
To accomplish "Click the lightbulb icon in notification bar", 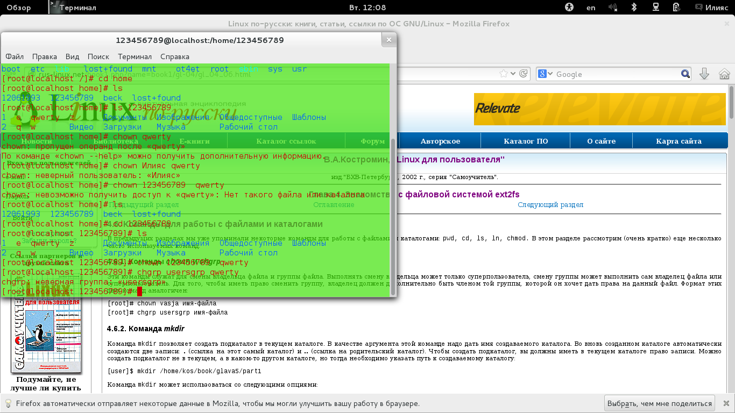I will 8,403.
